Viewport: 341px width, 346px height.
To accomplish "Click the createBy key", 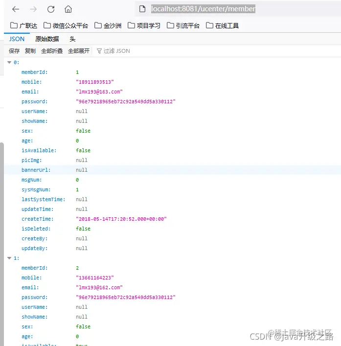I will click(x=34, y=238).
